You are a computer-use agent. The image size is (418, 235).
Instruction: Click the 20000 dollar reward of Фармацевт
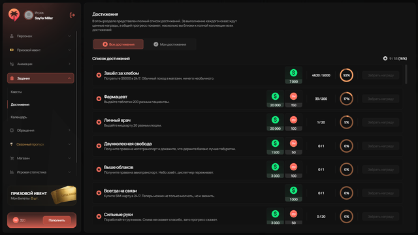coord(275,99)
